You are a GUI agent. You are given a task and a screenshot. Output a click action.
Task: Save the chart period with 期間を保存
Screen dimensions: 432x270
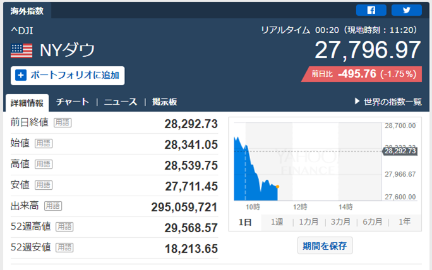point(325,245)
